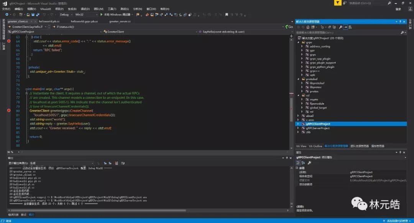This screenshot has width=414, height=223.
Task: Click the yellow notification filter flag
Action: (x=337, y=3)
